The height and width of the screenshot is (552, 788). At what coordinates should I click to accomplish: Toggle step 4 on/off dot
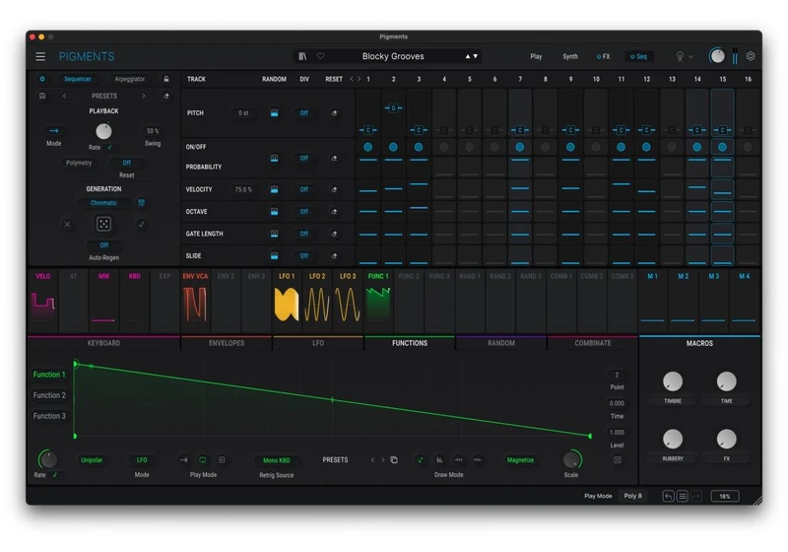click(x=444, y=147)
